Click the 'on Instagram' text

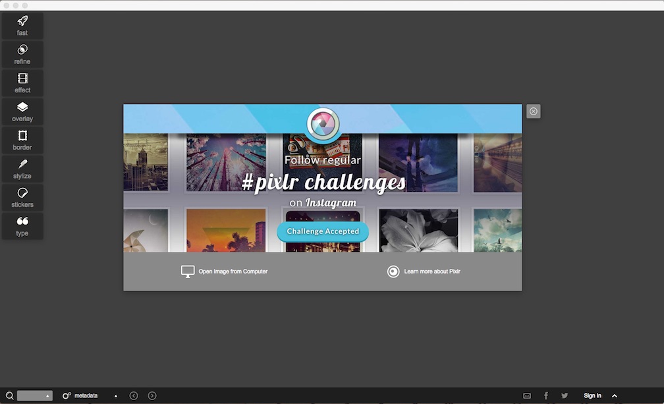click(x=323, y=203)
